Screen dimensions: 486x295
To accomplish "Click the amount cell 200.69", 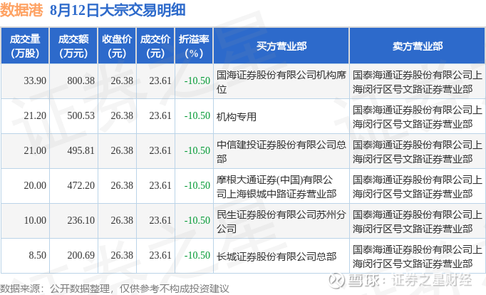I will click(x=81, y=256).
